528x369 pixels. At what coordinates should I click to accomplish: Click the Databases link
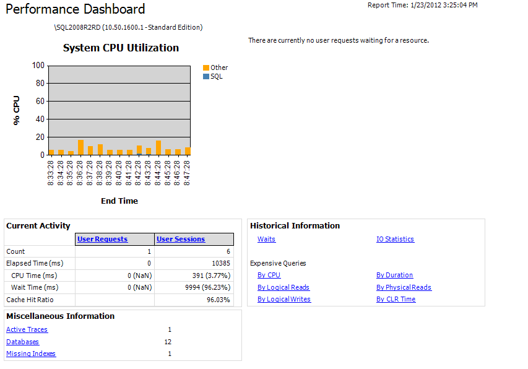(x=22, y=342)
